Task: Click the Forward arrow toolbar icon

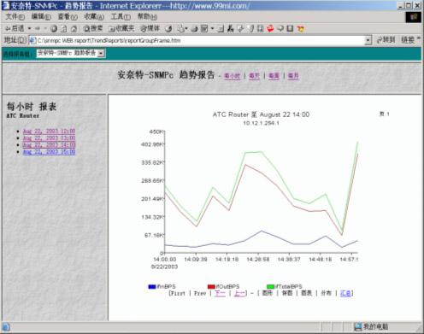Action: (38, 29)
